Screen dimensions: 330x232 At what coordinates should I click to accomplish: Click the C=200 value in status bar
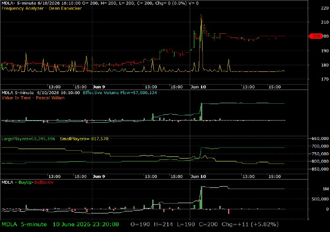point(208,225)
